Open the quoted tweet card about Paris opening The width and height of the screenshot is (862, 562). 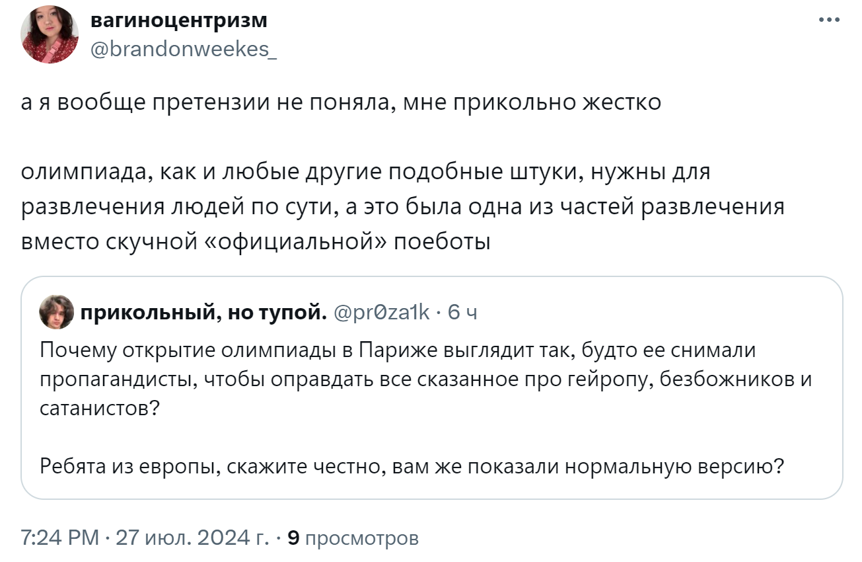(x=432, y=387)
